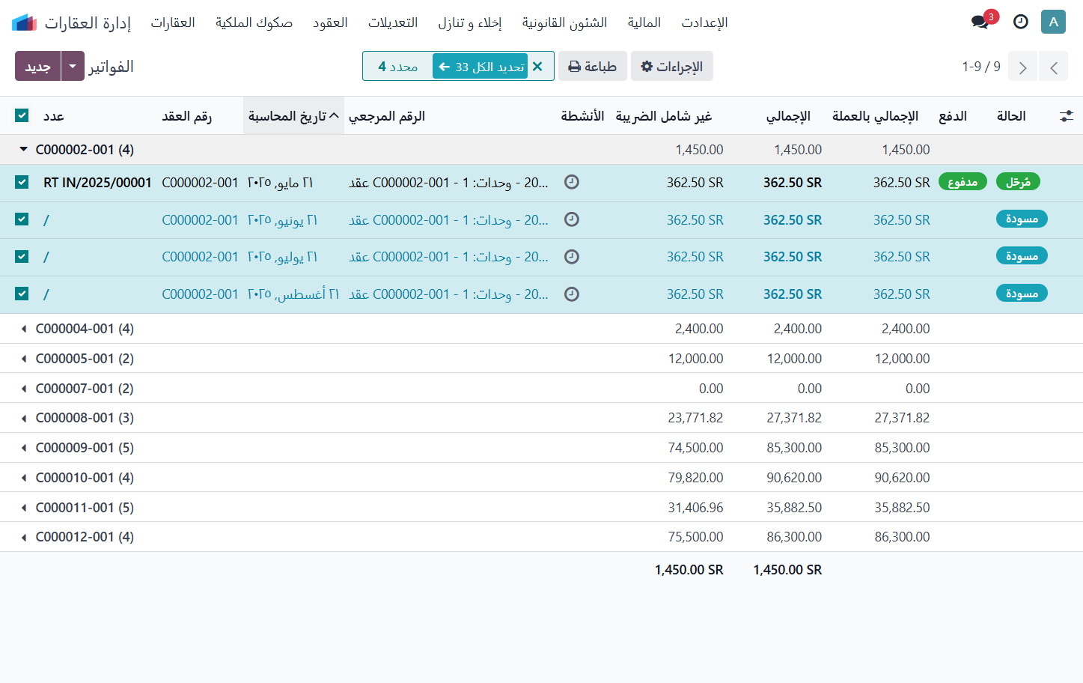The width and height of the screenshot is (1083, 683).
Task: Open the المالية menu
Action: (x=644, y=22)
